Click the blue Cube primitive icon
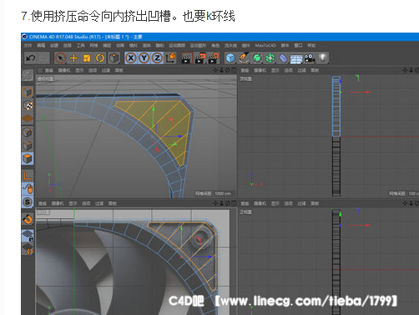The height and width of the screenshot is (315, 419). pyautogui.click(x=230, y=58)
